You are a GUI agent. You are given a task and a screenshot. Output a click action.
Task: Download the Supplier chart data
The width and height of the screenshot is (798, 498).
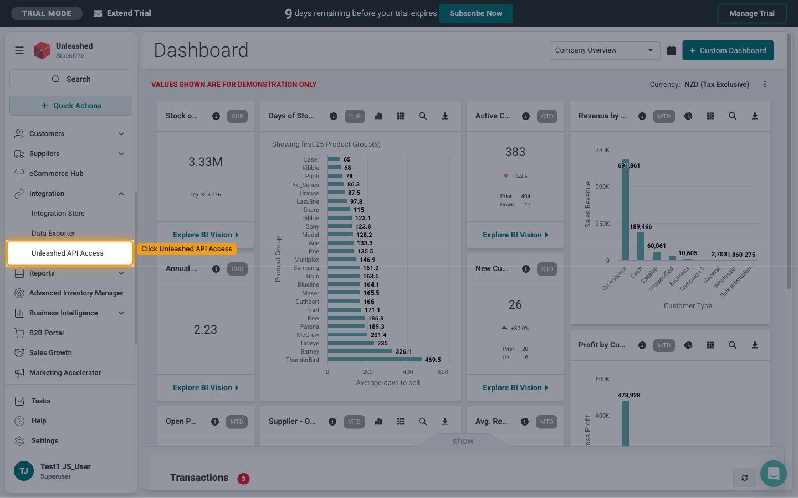click(445, 422)
